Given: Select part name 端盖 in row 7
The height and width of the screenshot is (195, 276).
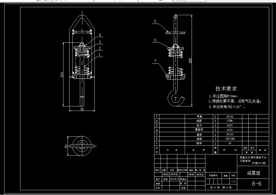Looking at the screenshot, I should 199,116.
